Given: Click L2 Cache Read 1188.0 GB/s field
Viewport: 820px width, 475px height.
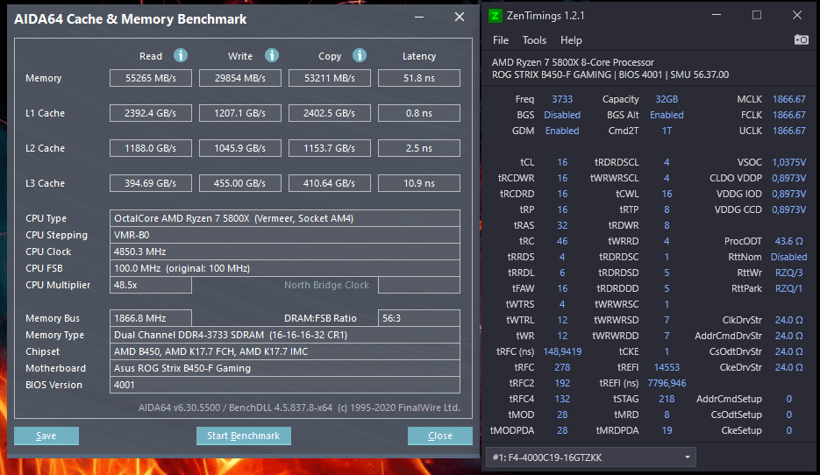Looking at the screenshot, I should [x=151, y=148].
